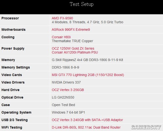Screen dimensions: 163x131
Task: Click the Processor row label
Action: [10, 18]
